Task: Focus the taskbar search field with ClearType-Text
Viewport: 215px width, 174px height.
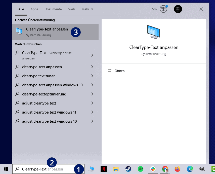Action: (48, 169)
